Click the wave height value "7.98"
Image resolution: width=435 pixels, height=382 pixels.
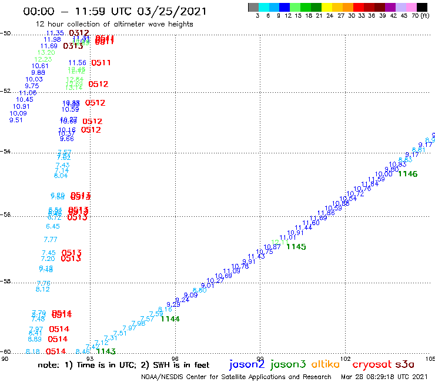click(x=138, y=323)
